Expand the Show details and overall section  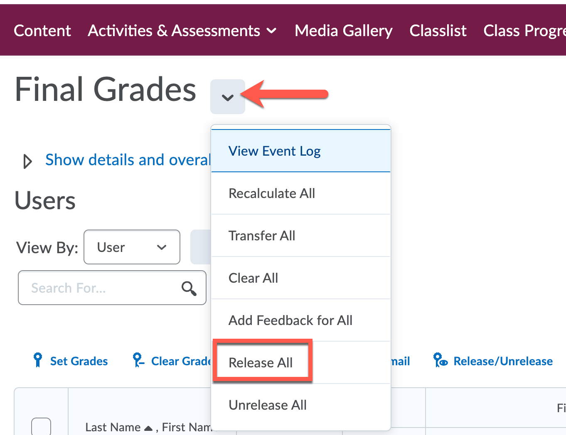click(27, 161)
